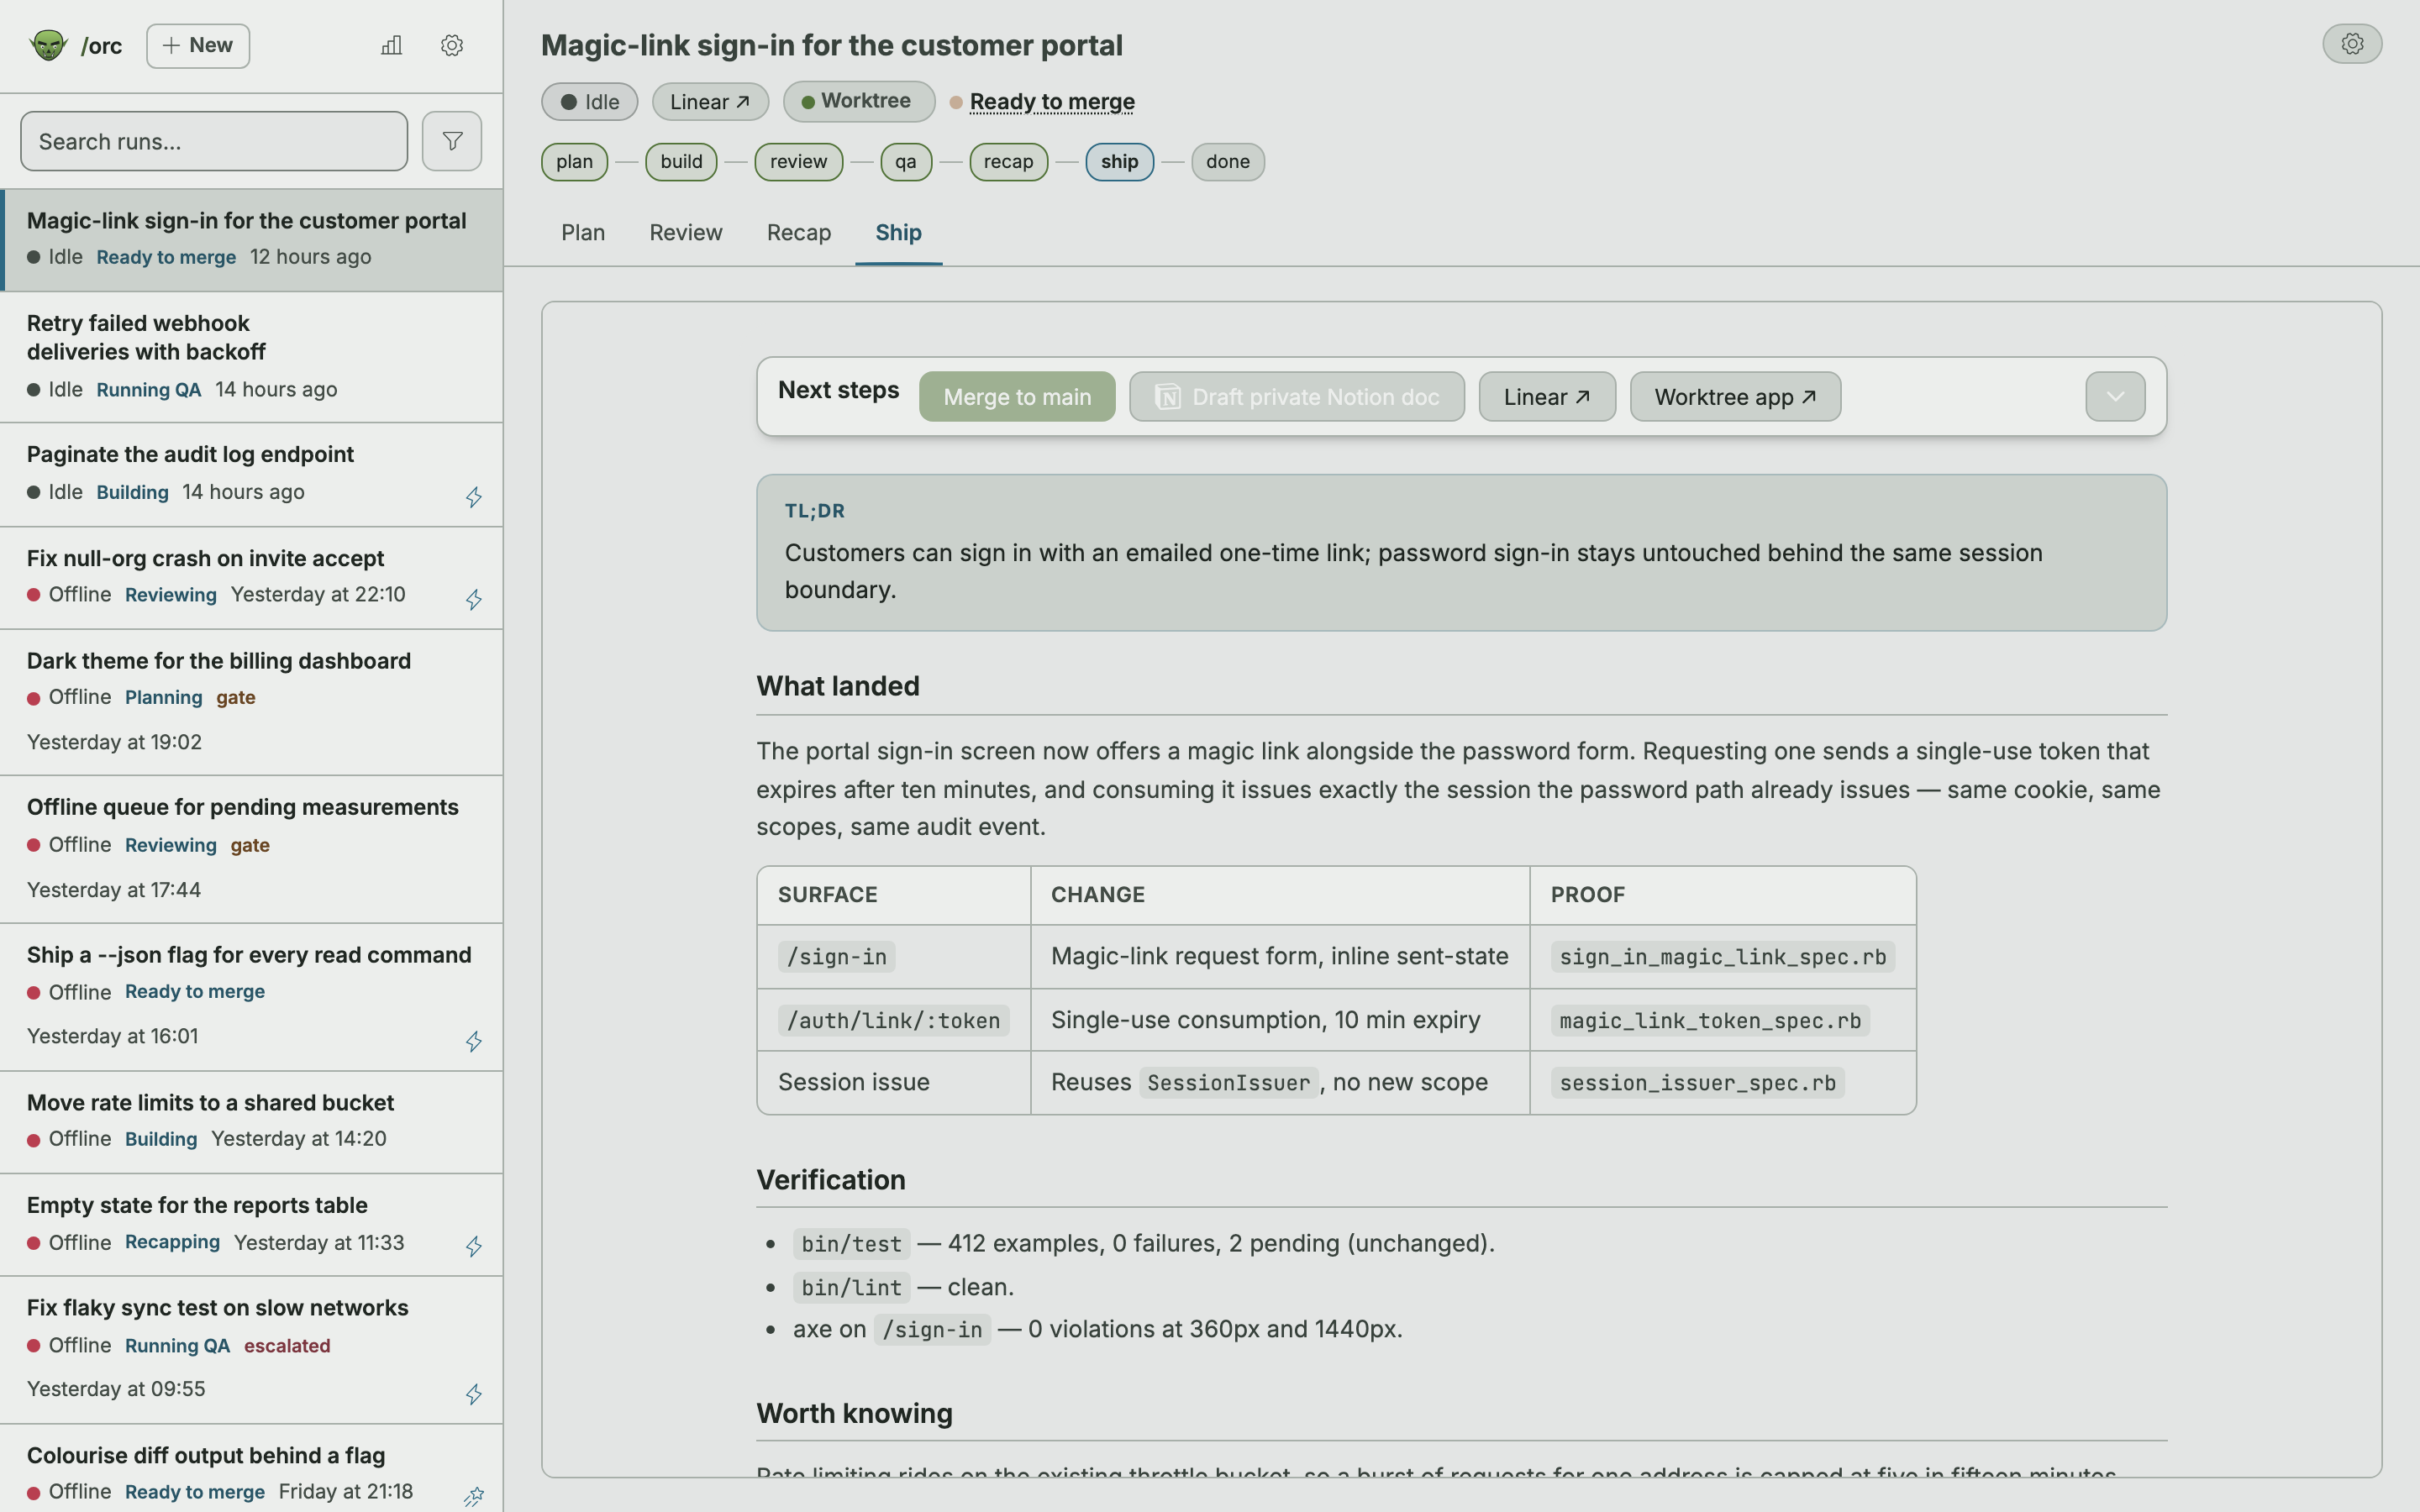Select the qa stage pill

coord(906,162)
